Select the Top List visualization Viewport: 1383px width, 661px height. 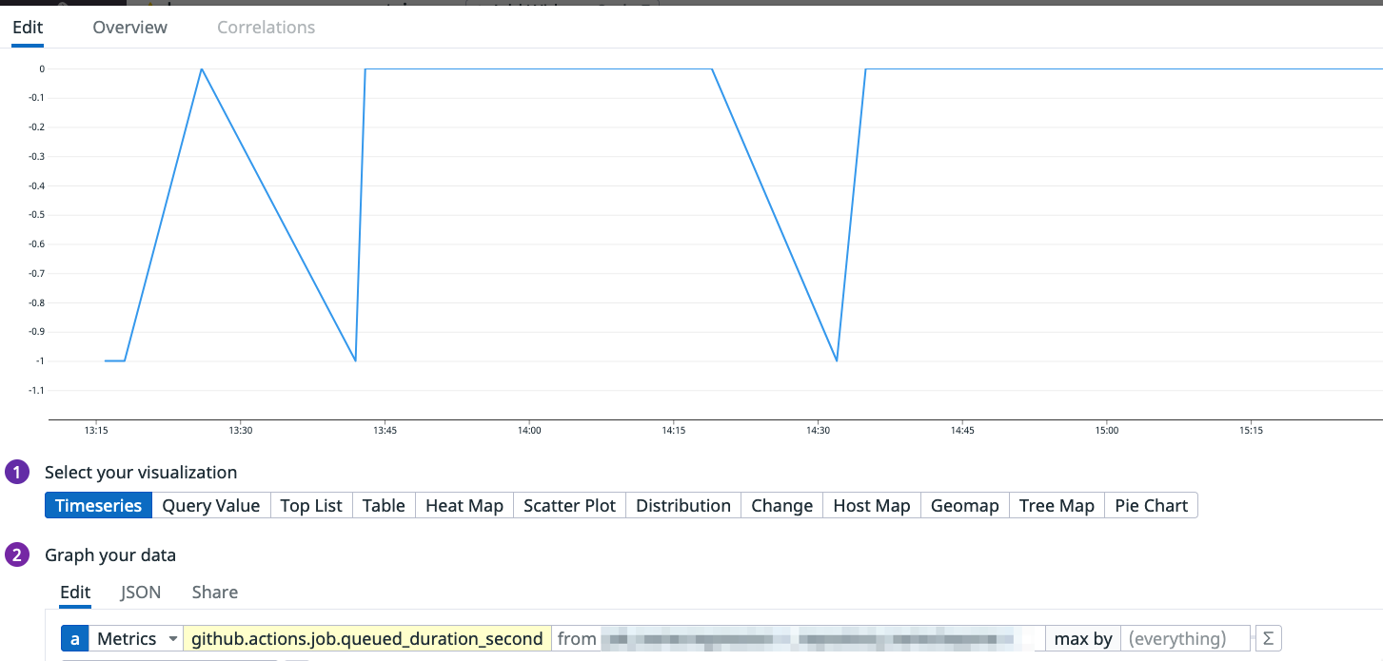311,505
